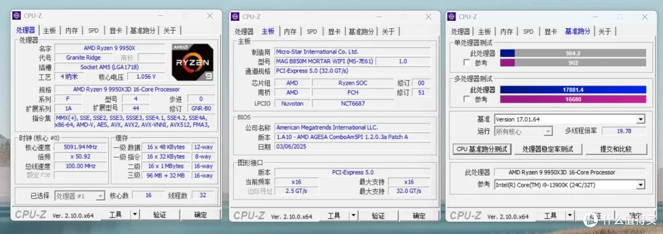Viewport: 663px width, 234px height.
Task: Click 确定 button in processor window
Action: pos(200,214)
